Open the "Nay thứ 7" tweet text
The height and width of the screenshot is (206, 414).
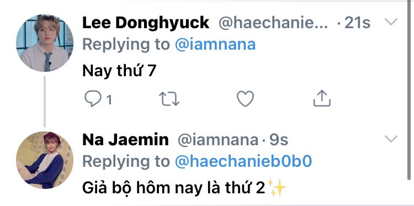pyautogui.click(x=119, y=71)
